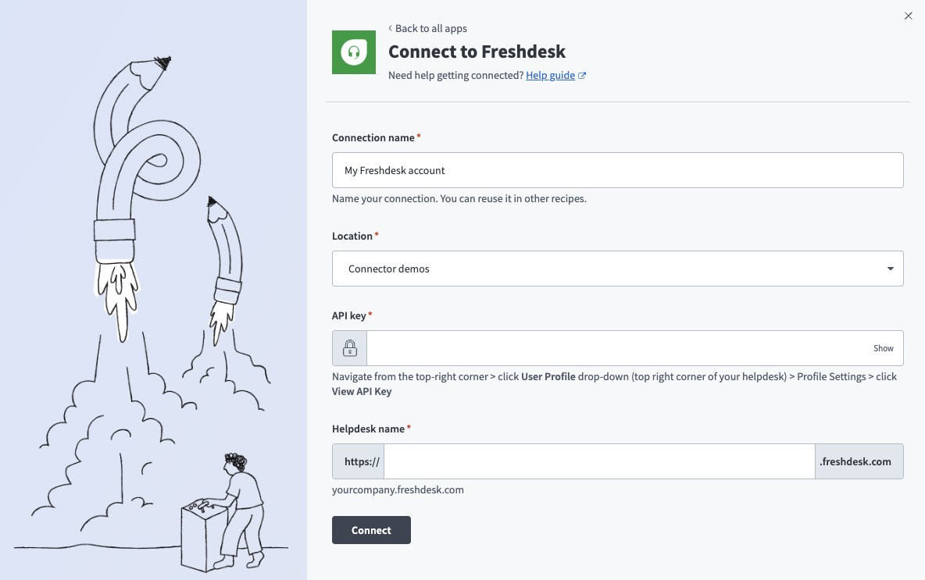Click the Helpdesk name input box
Viewport: 925px width, 580px height.
coord(598,461)
